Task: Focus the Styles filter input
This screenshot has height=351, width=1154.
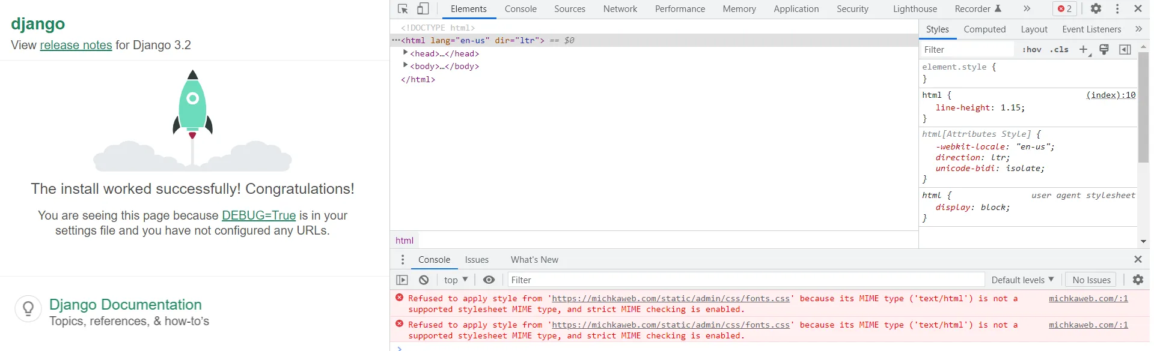Action: pos(966,49)
